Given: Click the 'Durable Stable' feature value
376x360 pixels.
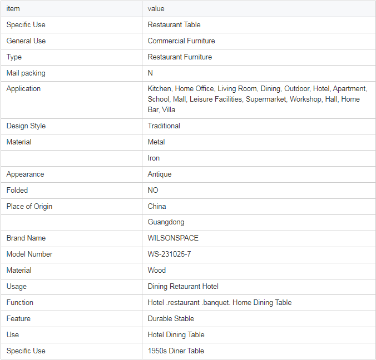Looking at the screenshot, I should (x=171, y=318).
